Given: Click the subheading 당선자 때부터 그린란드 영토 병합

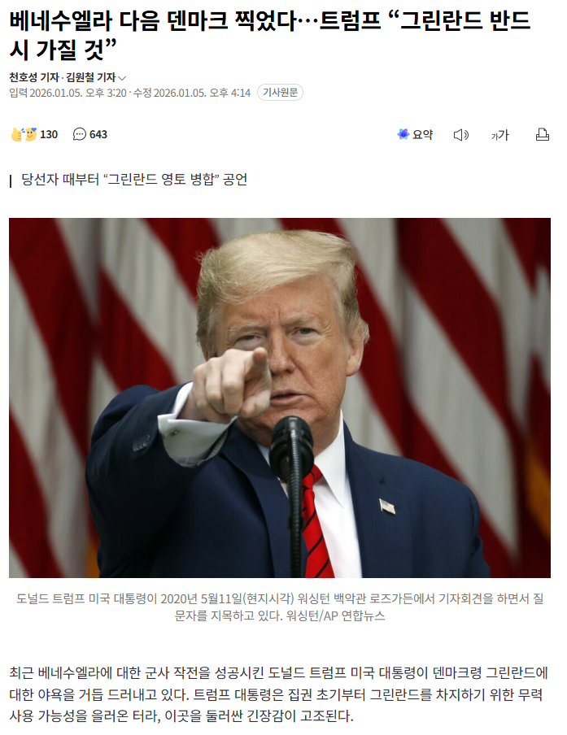Looking at the screenshot, I should pos(134,180).
